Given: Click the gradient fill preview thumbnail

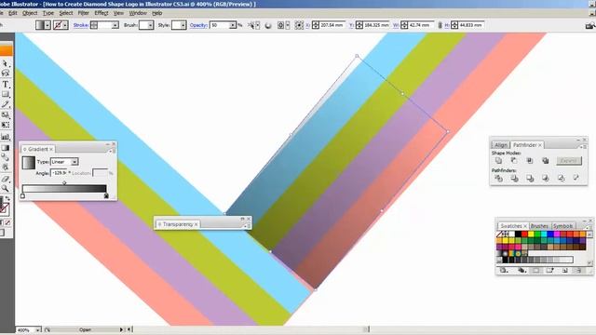Looking at the screenshot, I should click(29, 163).
